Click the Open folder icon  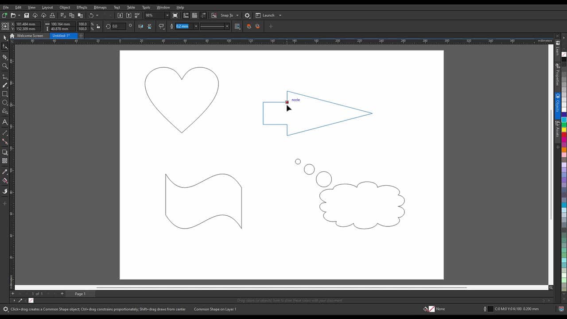point(13,16)
